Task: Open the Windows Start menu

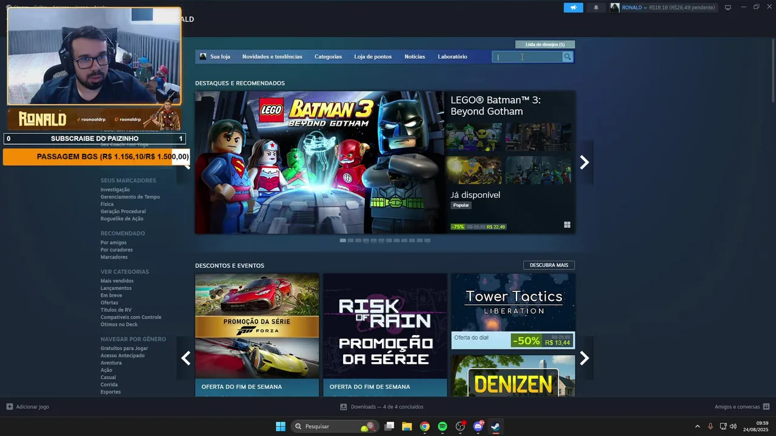Action: click(281, 426)
